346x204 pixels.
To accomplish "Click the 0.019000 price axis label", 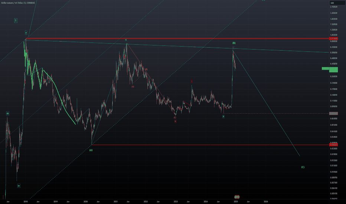I will click(x=334, y=154).
